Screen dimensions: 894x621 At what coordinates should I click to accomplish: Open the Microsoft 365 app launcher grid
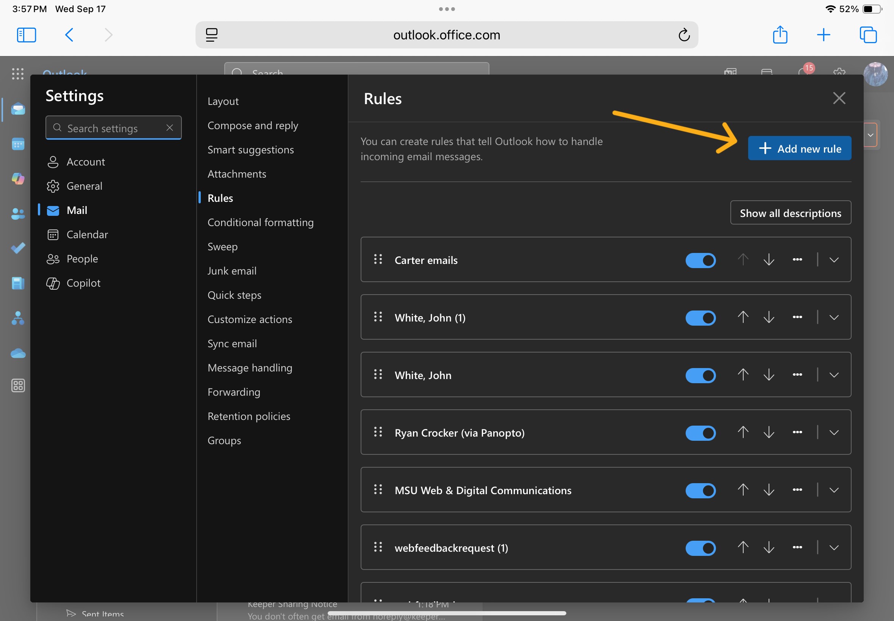pos(17,74)
